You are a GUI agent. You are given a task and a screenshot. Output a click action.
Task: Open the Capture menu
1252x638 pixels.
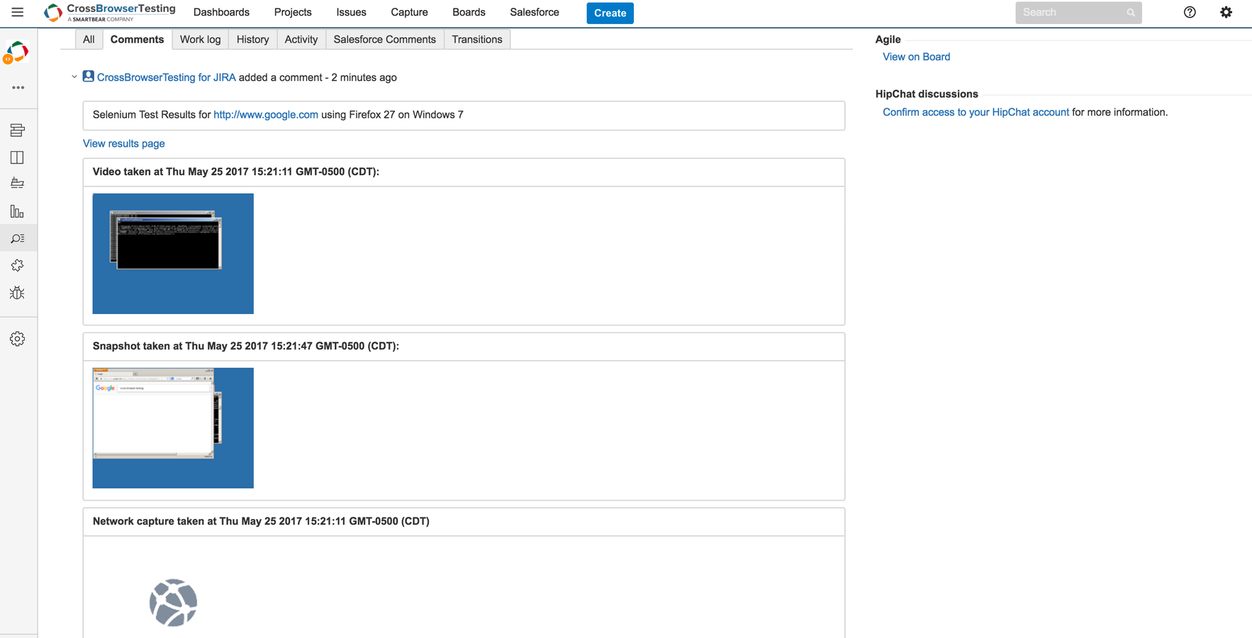point(409,13)
